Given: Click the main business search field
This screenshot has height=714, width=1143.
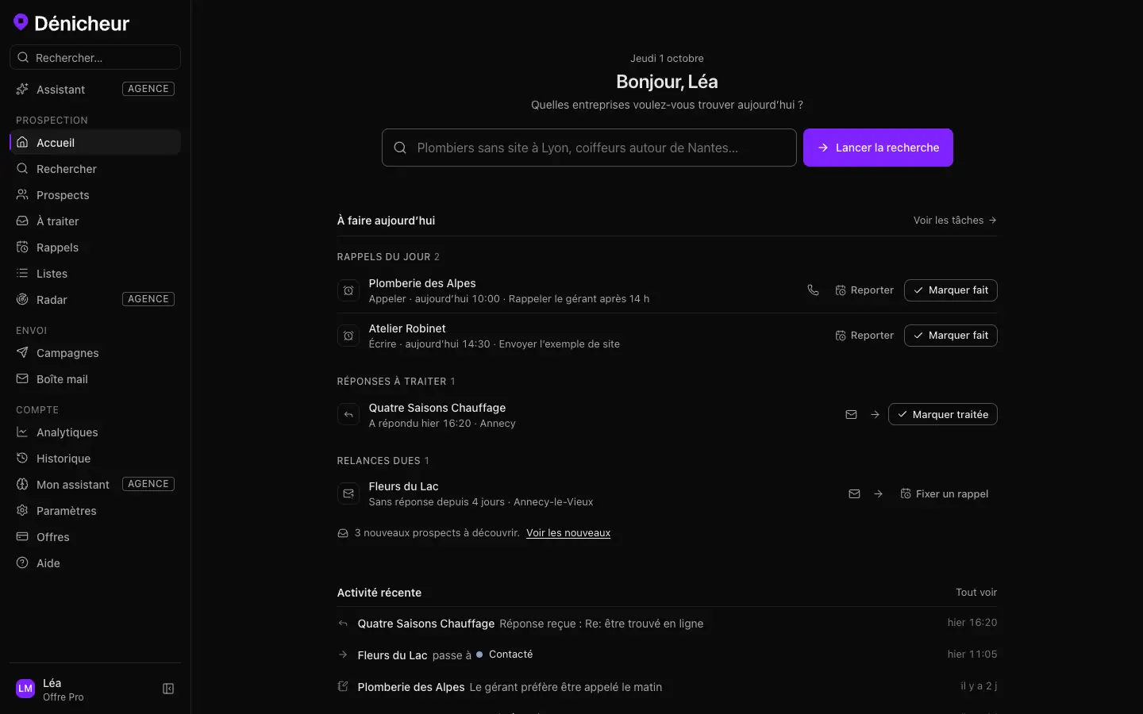Looking at the screenshot, I should pyautogui.click(x=589, y=148).
